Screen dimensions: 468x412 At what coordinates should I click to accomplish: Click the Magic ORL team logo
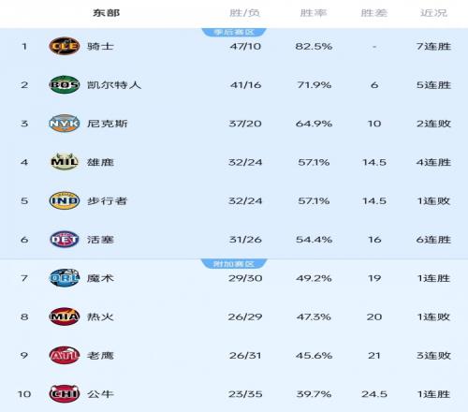click(65, 278)
